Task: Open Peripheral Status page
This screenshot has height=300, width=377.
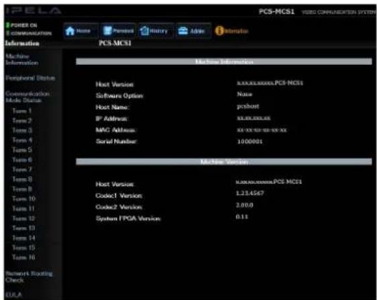Action: (x=30, y=78)
